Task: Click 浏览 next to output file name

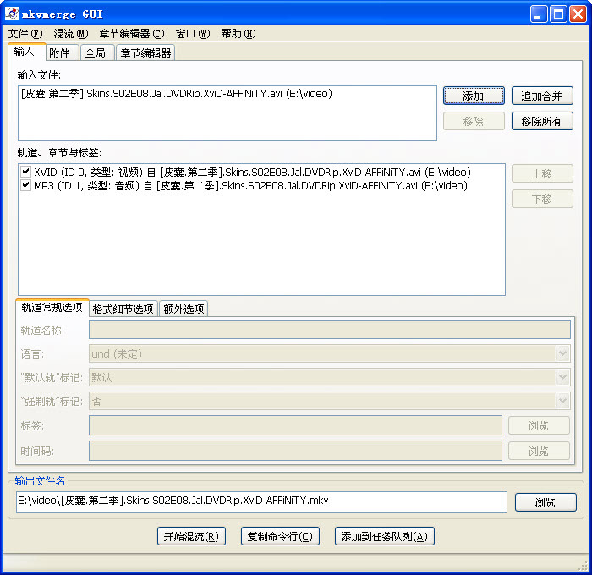Action: coord(545,502)
